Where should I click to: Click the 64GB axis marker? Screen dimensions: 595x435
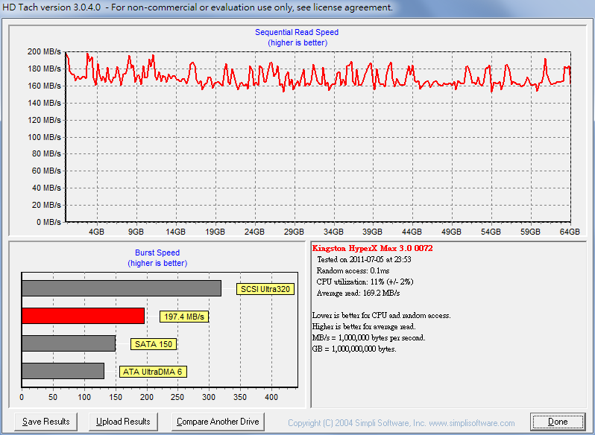570,232
